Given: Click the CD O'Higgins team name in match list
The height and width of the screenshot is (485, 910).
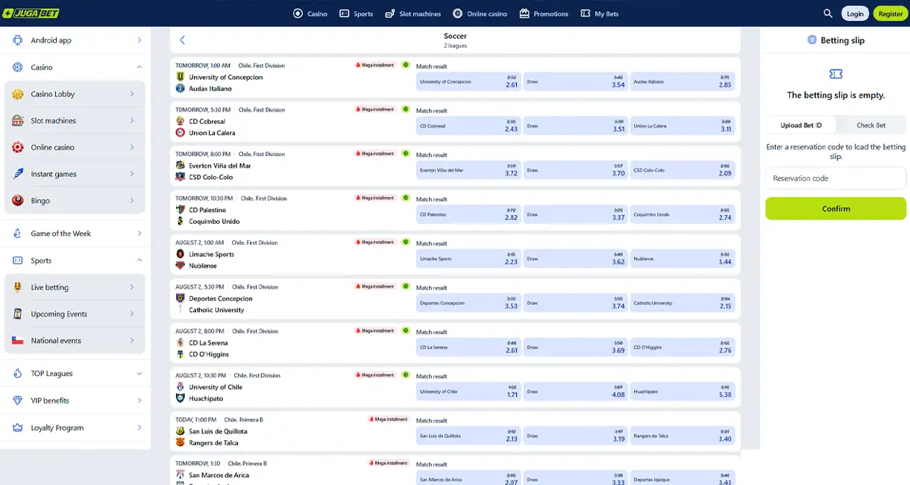Looking at the screenshot, I should (x=209, y=354).
